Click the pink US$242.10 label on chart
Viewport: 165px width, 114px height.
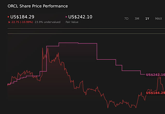coord(155,75)
